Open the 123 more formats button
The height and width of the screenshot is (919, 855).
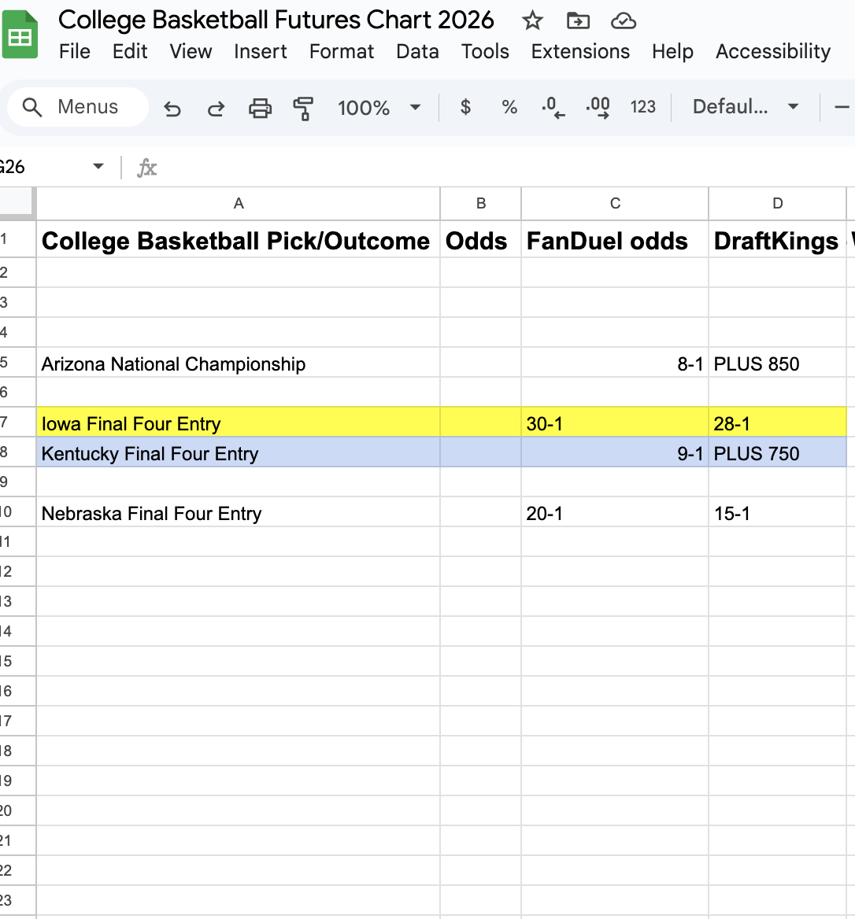coord(642,107)
